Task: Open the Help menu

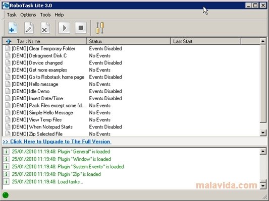Action: (x=59, y=15)
